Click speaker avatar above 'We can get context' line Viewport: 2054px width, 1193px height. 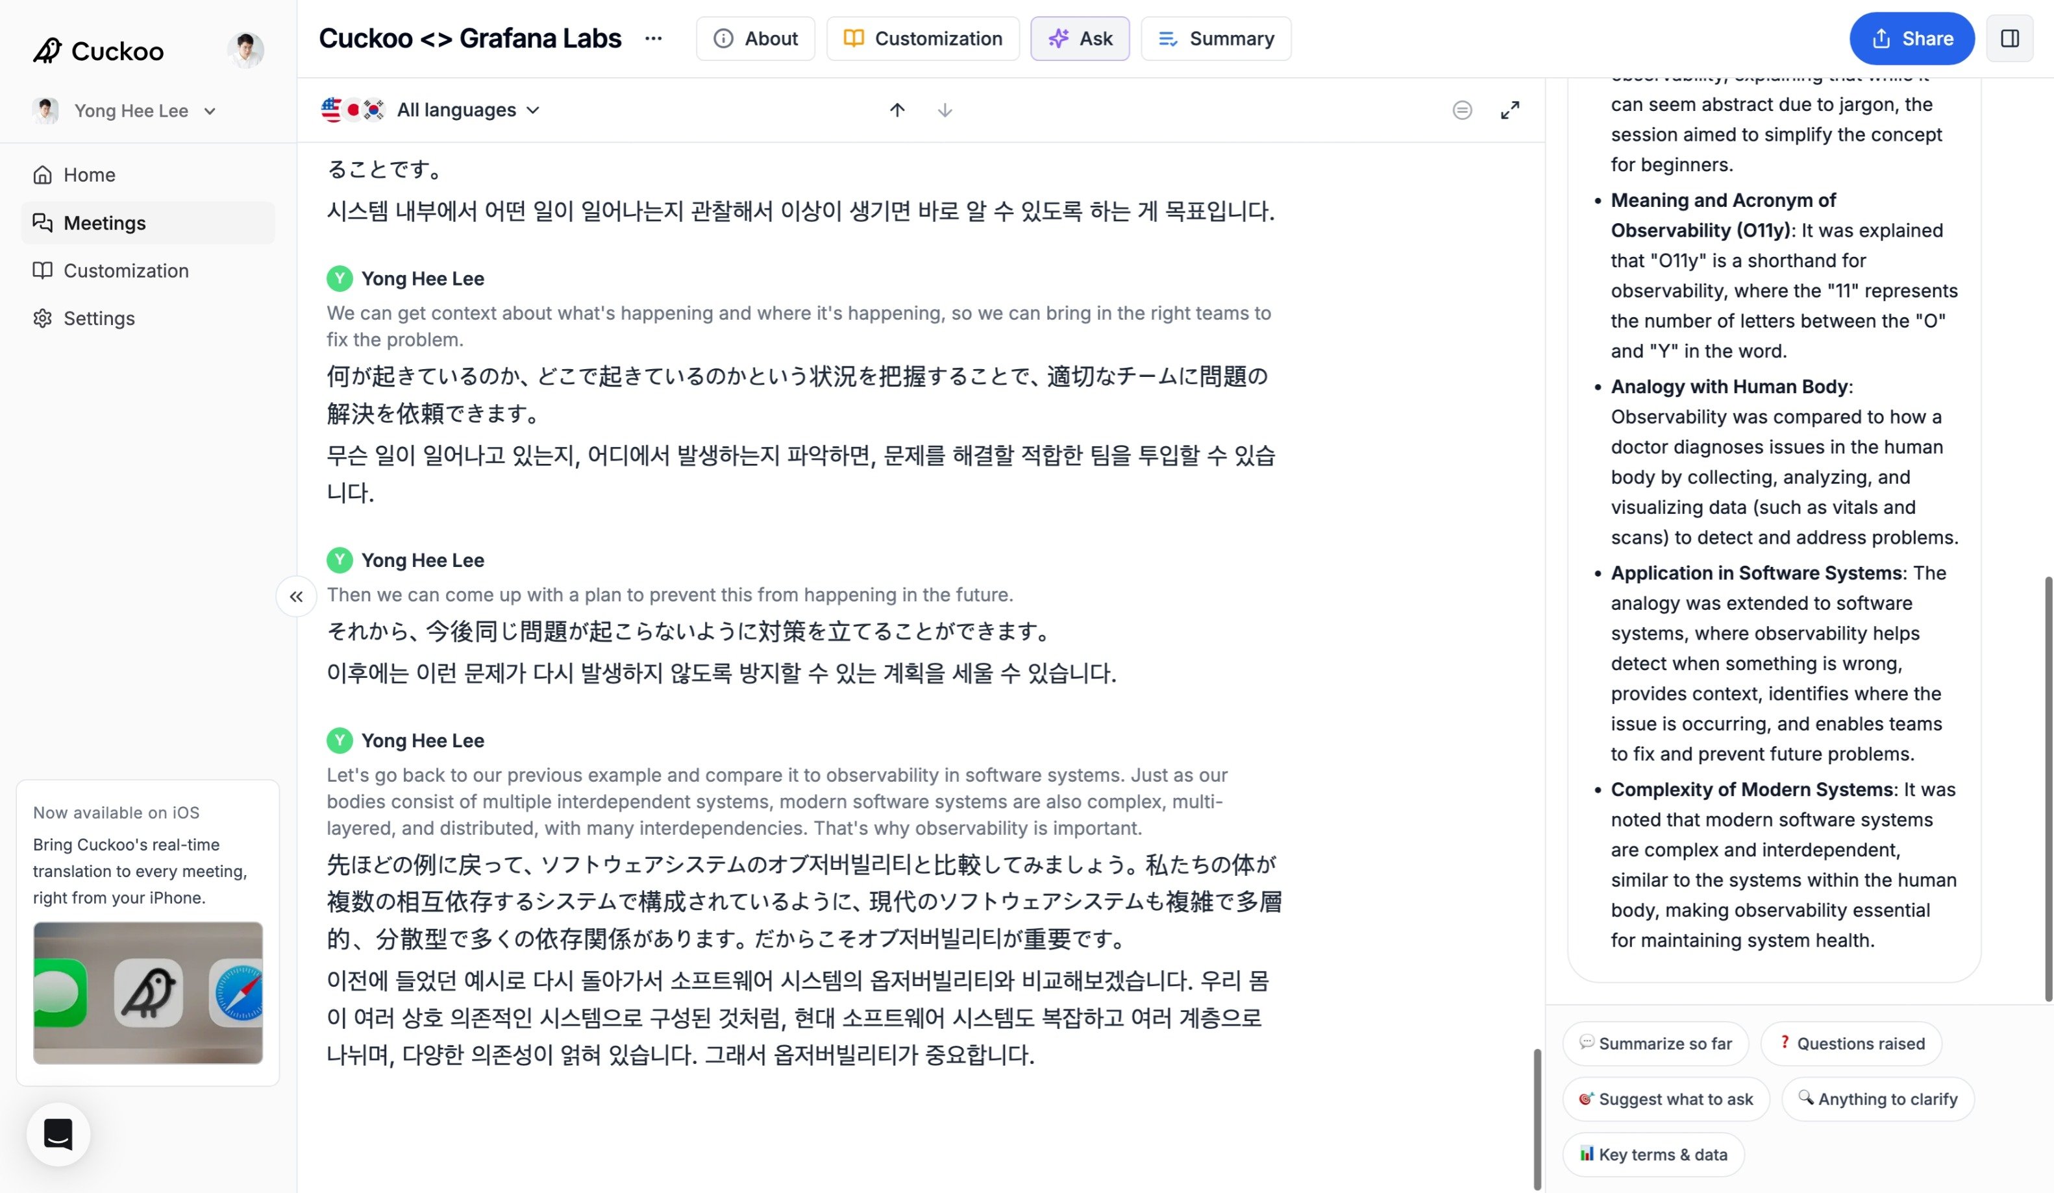coord(340,278)
